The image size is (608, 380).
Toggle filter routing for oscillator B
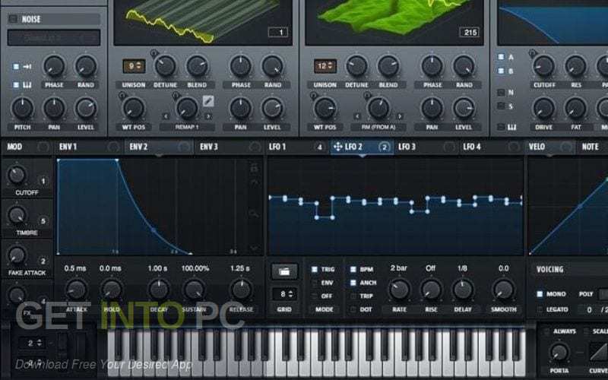coord(501,71)
